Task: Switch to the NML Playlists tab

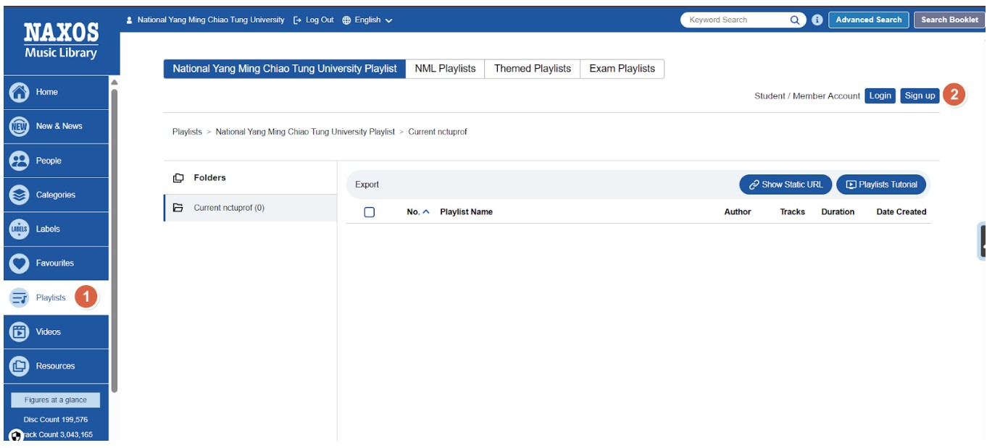Action: click(x=445, y=69)
